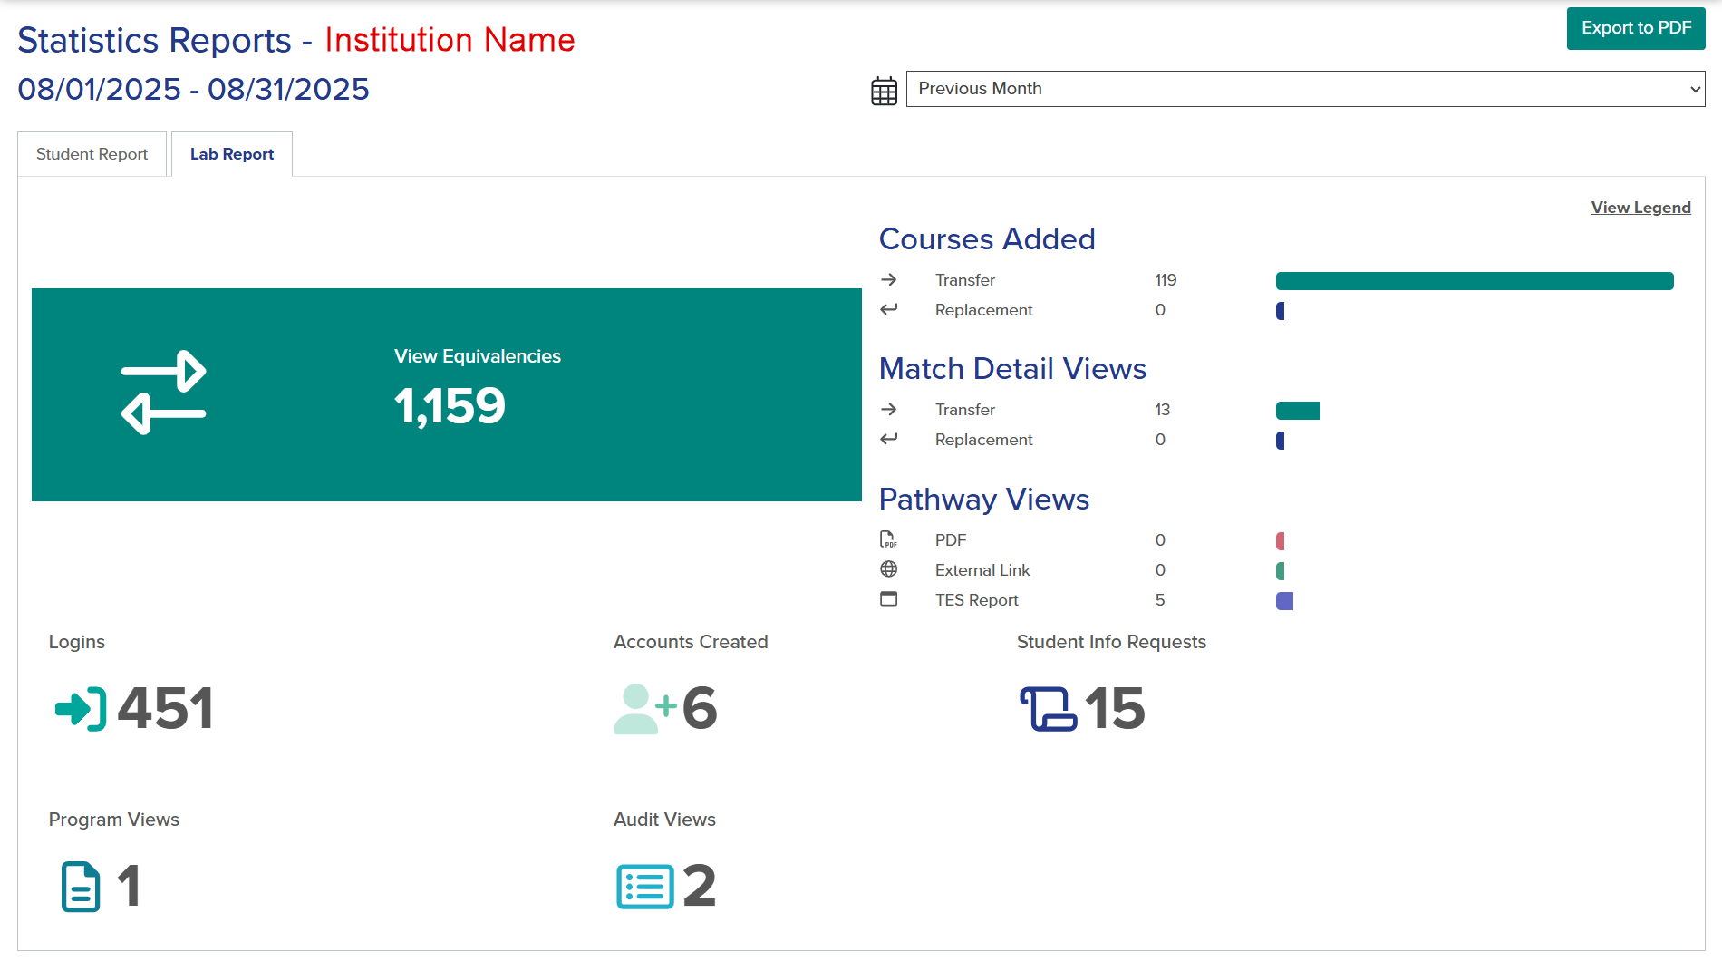Click the Student Info Requests icon
Viewport: 1722px width, 961px height.
[1050, 710]
